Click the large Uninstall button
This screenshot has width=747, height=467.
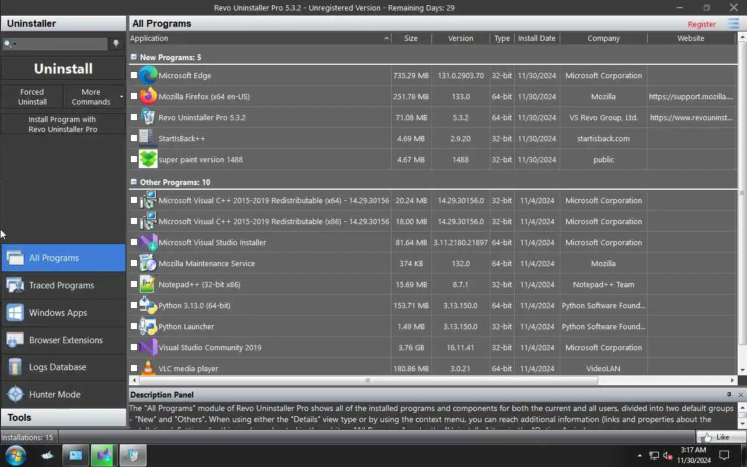(x=63, y=68)
